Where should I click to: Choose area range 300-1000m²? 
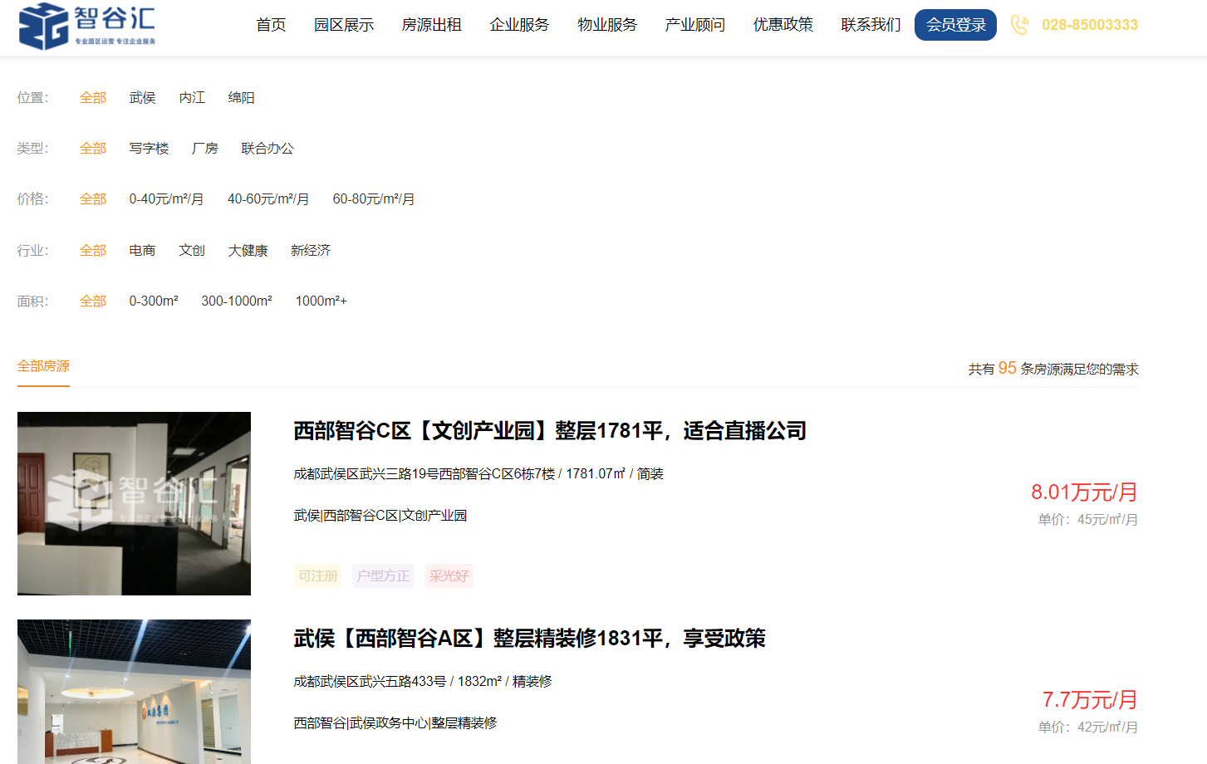click(x=237, y=301)
